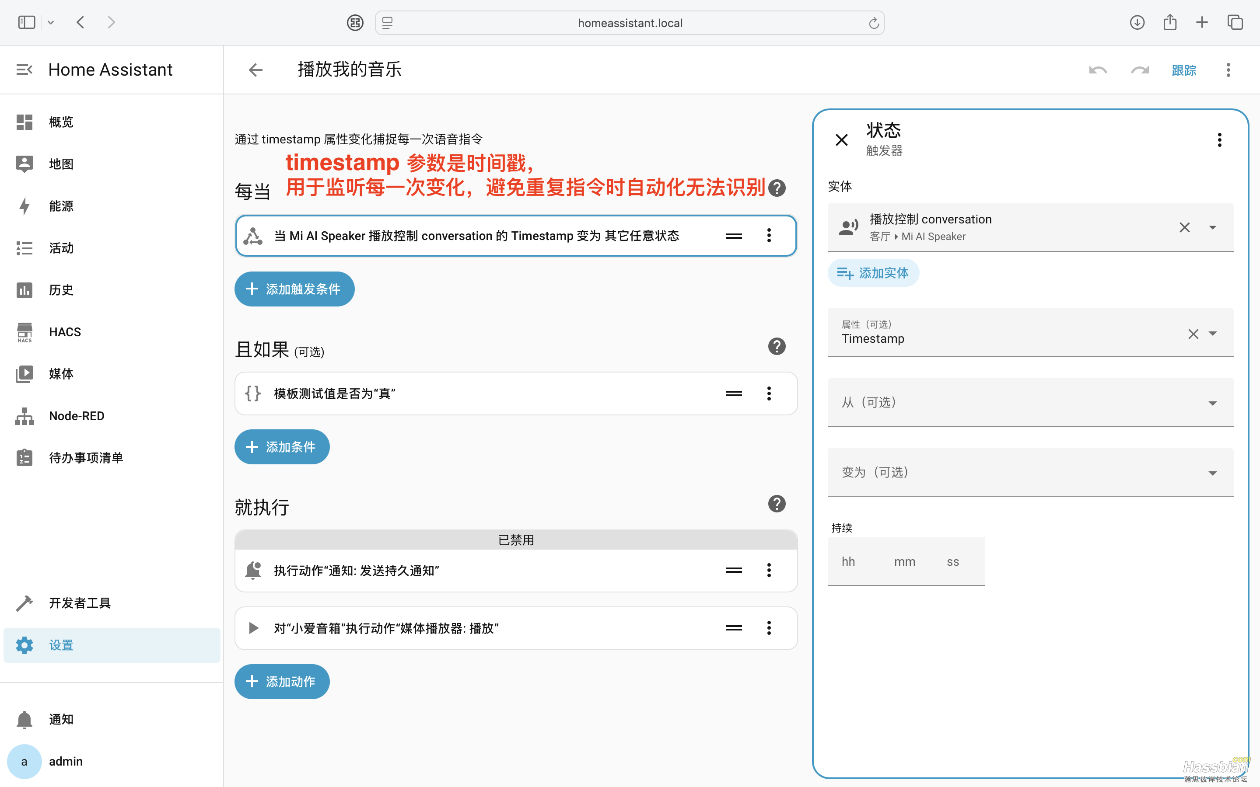Collapse the Home Assistant sidebar menu
This screenshot has height=787, width=1260.
24,70
